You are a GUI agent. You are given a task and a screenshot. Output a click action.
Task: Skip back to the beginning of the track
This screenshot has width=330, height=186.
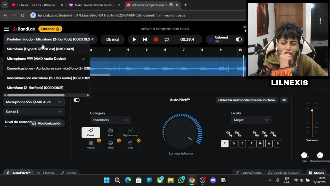[x=145, y=40]
